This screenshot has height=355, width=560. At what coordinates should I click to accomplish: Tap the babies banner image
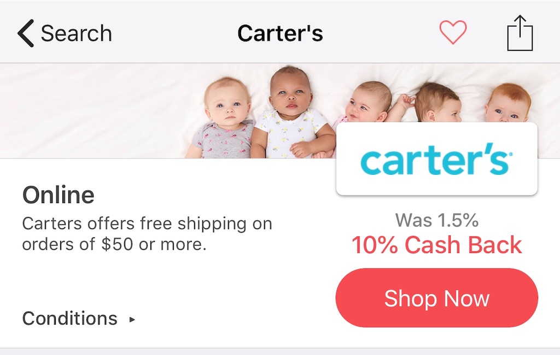(x=280, y=111)
